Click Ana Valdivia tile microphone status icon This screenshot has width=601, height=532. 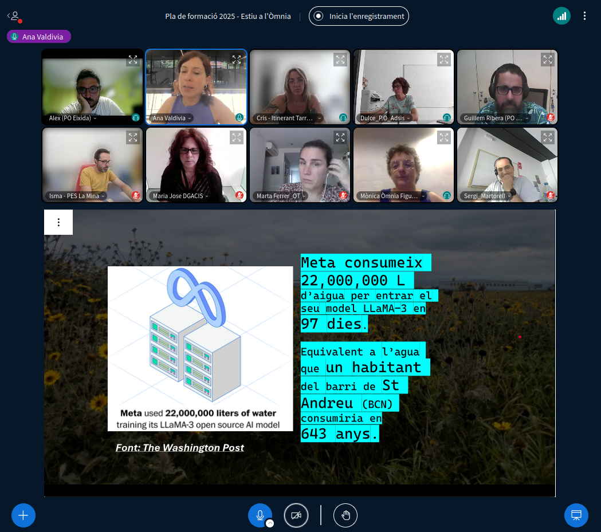(239, 117)
